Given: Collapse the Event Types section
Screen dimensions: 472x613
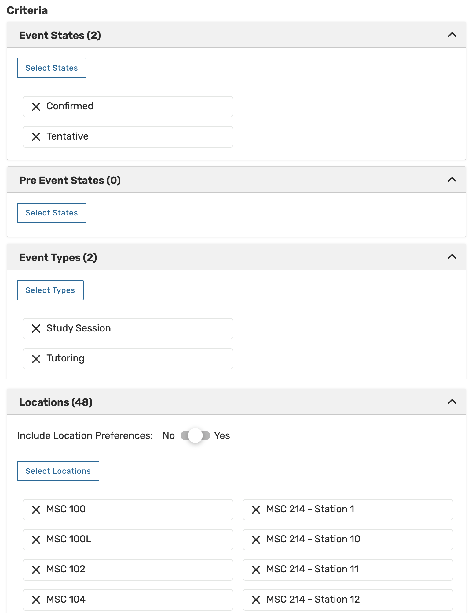Looking at the screenshot, I should pyautogui.click(x=452, y=257).
